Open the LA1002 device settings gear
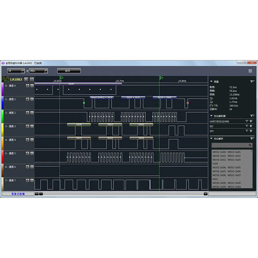 pos(32,79)
